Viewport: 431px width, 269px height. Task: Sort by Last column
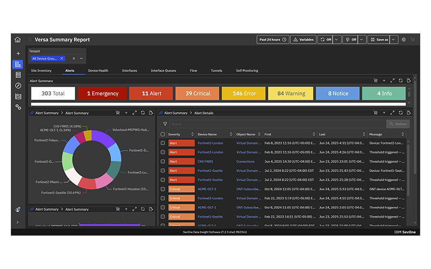tap(364, 134)
